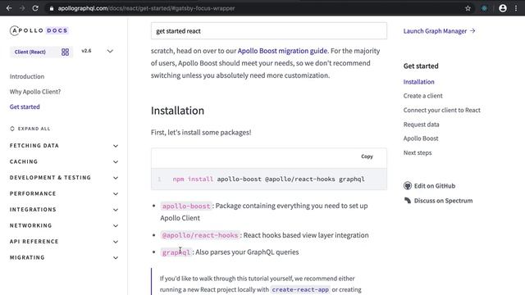This screenshot has width=525, height=295.
Task: Bookmark this page with the star icon
Action: point(468,8)
